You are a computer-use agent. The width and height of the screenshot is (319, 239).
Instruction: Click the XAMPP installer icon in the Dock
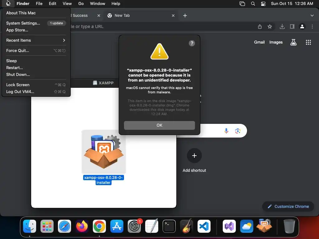264,226
